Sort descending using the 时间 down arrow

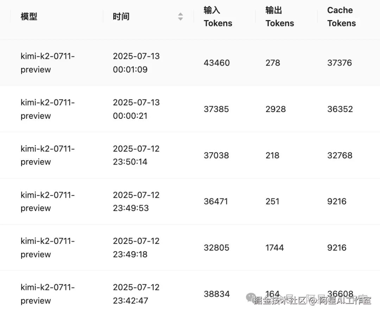(180, 19)
